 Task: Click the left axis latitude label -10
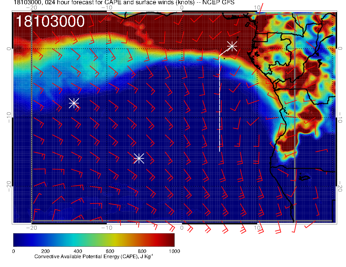9,117
